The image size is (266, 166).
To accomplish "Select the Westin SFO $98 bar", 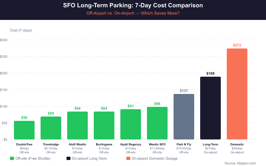I will click(x=157, y=123).
